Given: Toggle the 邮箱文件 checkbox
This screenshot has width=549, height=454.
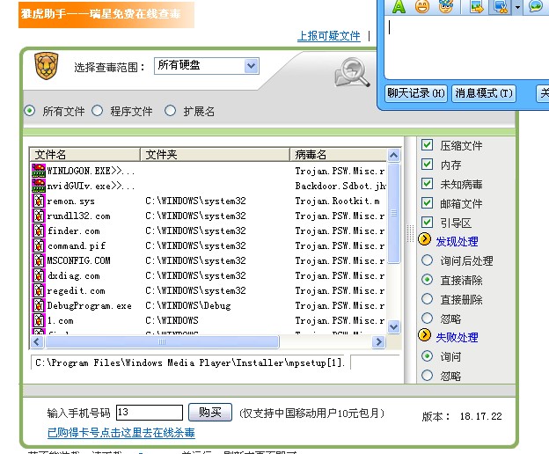Looking at the screenshot, I should click(x=428, y=202).
